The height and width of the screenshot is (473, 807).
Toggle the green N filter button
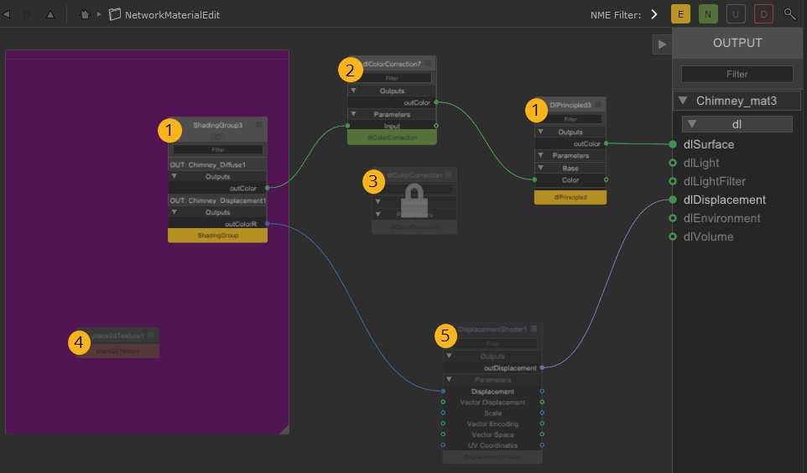708,14
